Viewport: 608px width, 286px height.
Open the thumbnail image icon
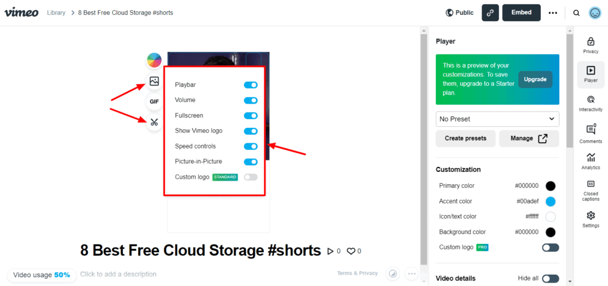pos(154,81)
